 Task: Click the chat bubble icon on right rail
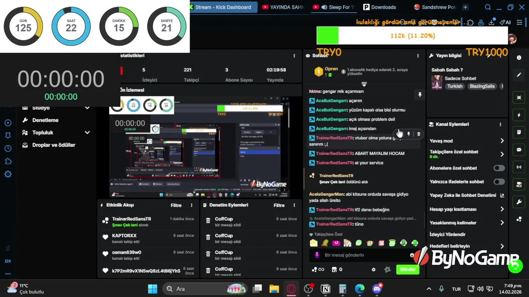pyautogui.click(x=519, y=150)
